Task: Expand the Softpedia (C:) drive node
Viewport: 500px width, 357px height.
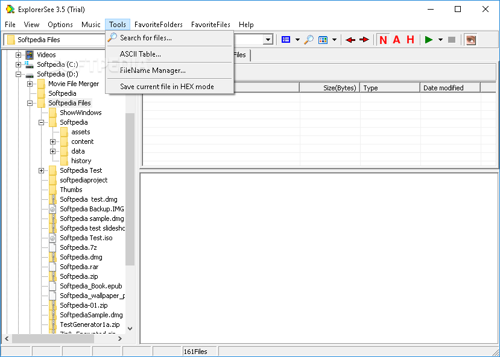Action: click(18, 64)
